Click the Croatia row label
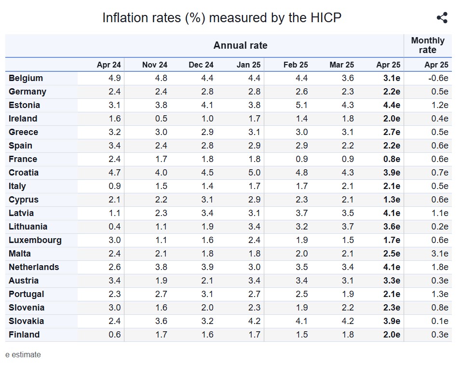 pyautogui.click(x=24, y=173)
